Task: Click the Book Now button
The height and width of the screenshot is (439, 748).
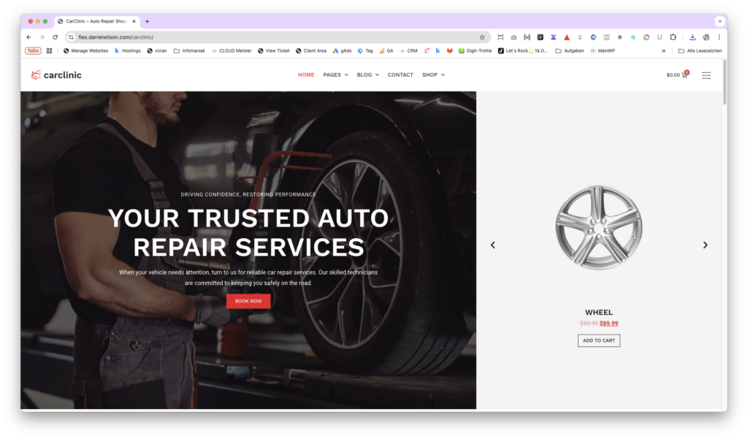Action: point(248,301)
